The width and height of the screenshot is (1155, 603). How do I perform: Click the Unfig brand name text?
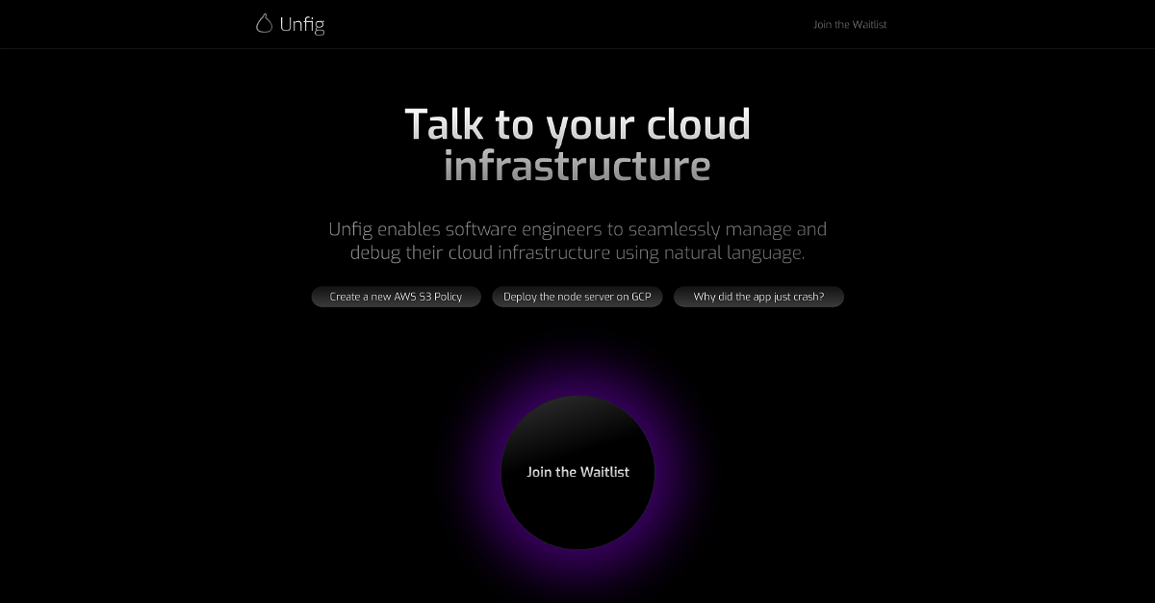(302, 25)
